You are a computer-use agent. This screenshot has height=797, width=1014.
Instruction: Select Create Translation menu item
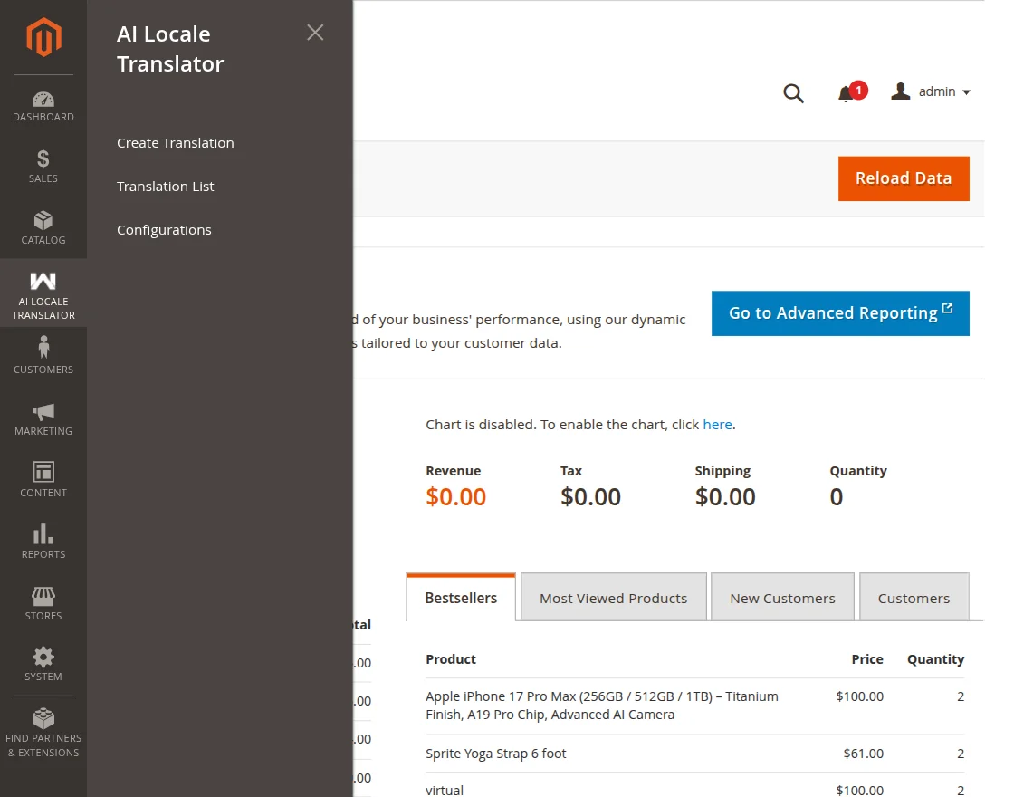(x=176, y=143)
